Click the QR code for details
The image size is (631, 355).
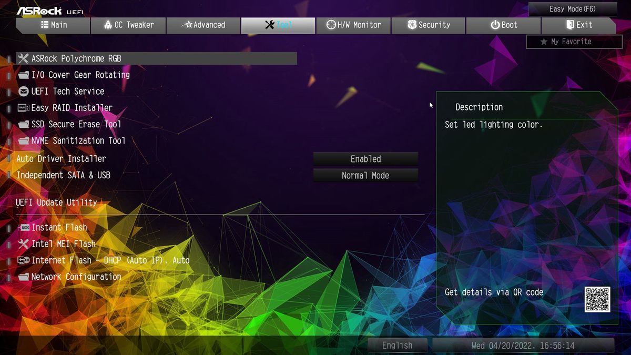pyautogui.click(x=597, y=299)
